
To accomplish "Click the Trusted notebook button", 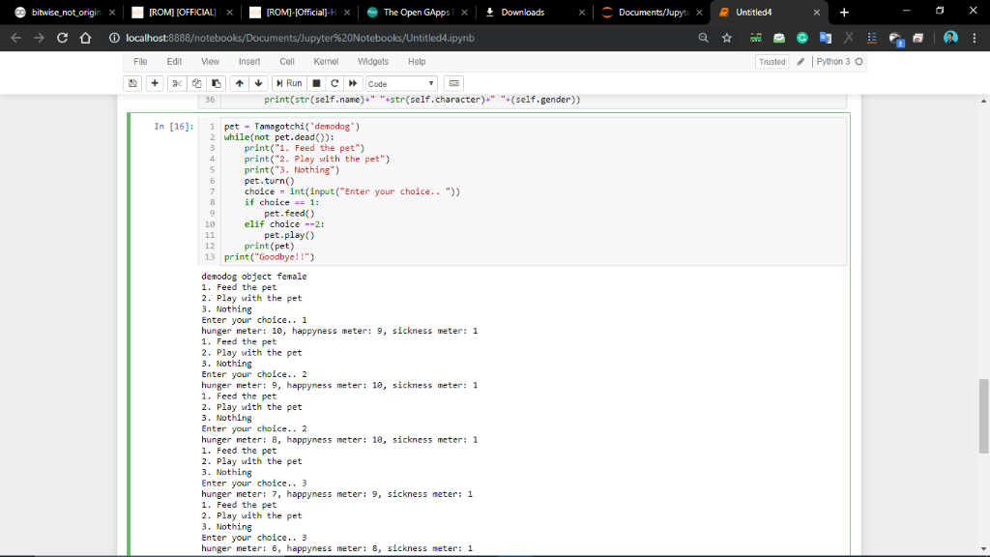I will pyautogui.click(x=772, y=62).
